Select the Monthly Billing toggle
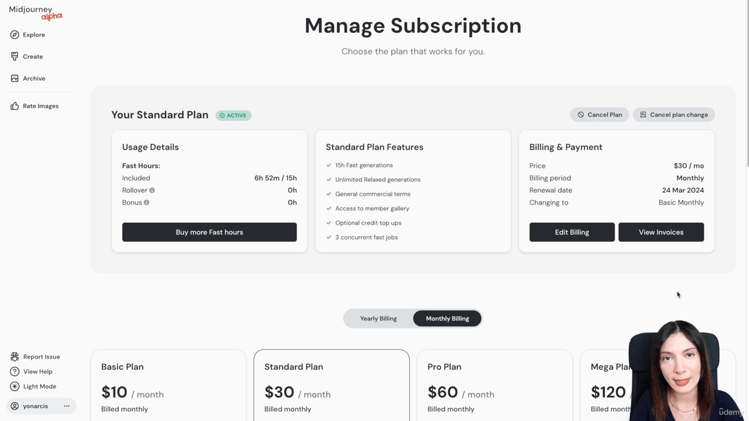749x421 pixels. [448, 319]
